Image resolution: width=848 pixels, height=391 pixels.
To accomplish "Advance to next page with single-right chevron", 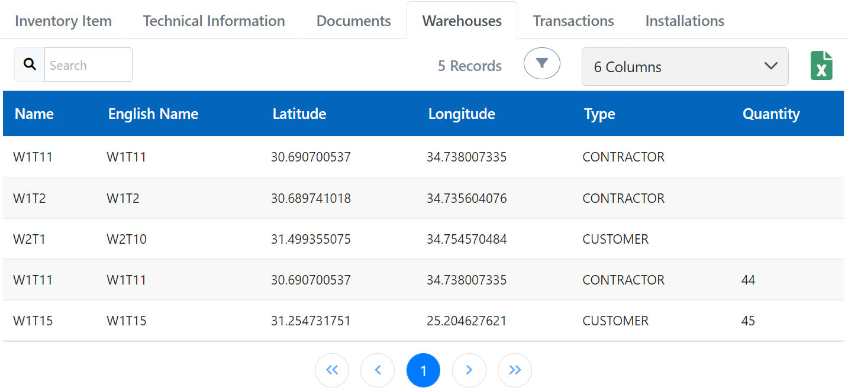I will (x=469, y=370).
